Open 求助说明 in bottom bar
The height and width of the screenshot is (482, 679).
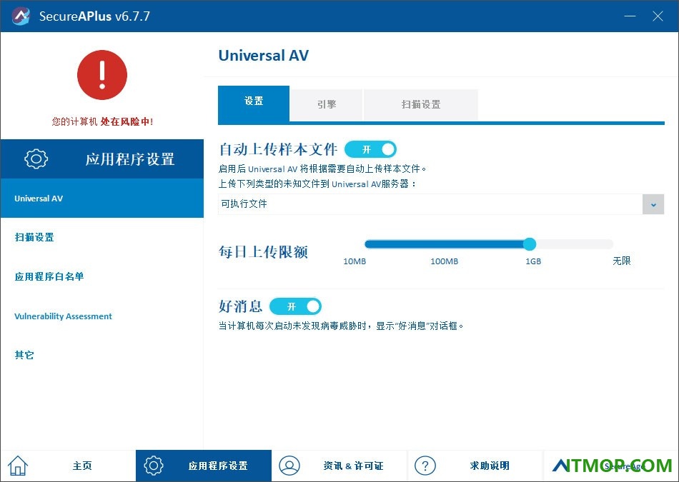[x=475, y=466]
